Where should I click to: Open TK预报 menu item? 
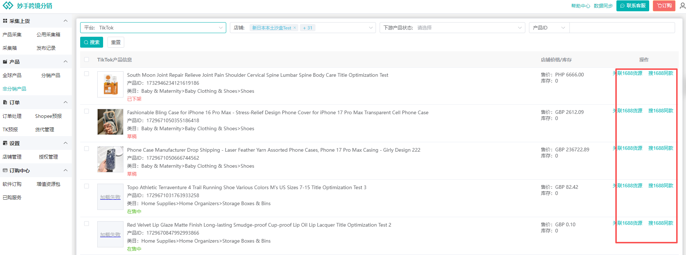[10, 130]
